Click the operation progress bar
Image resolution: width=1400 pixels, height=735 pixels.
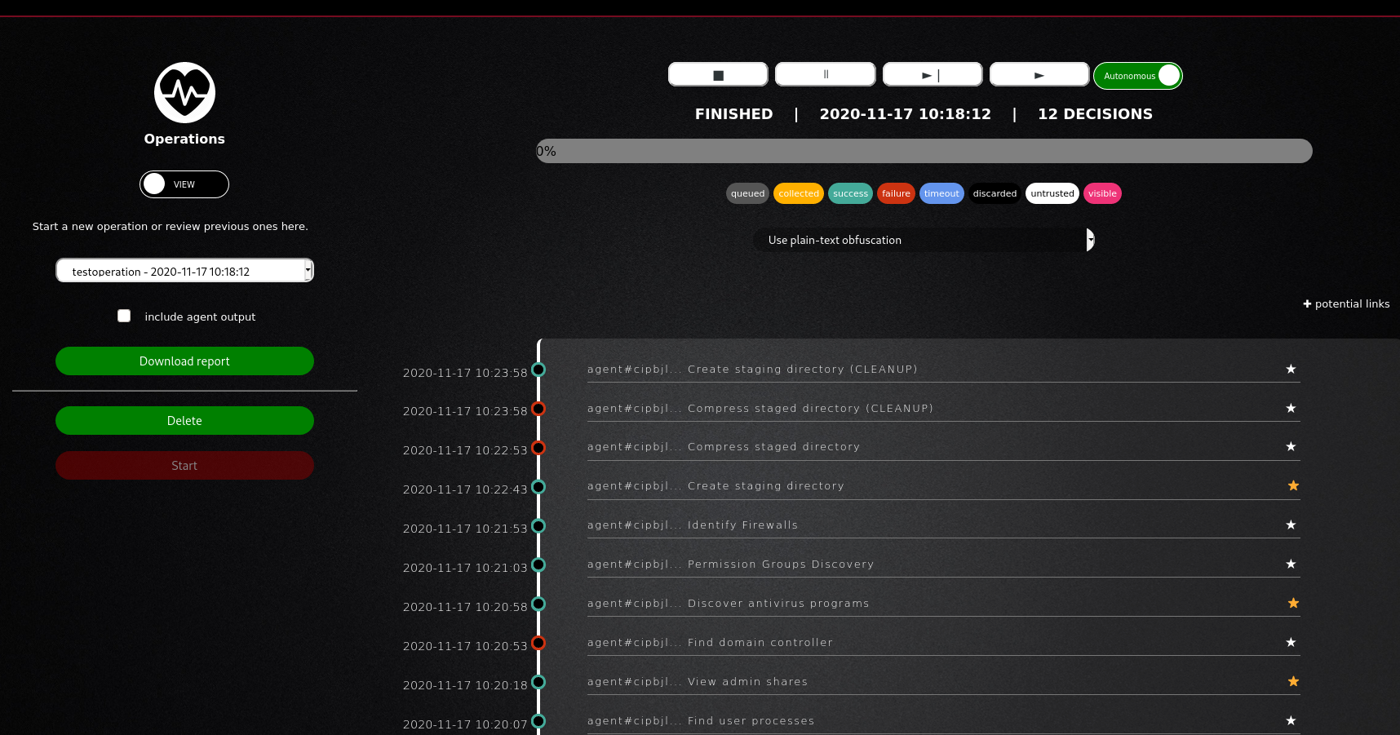click(x=924, y=151)
